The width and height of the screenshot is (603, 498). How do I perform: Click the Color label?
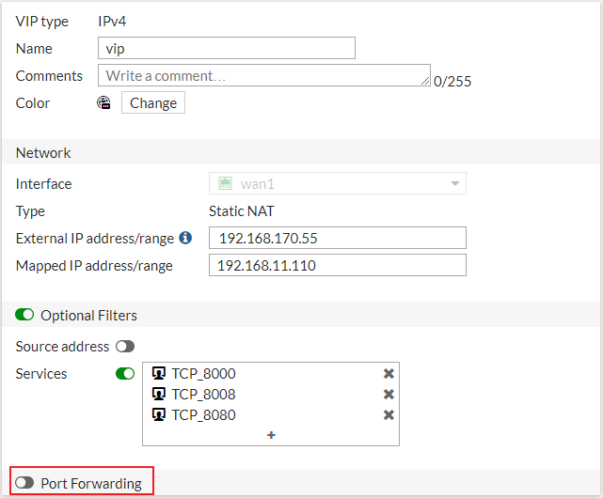(x=33, y=103)
